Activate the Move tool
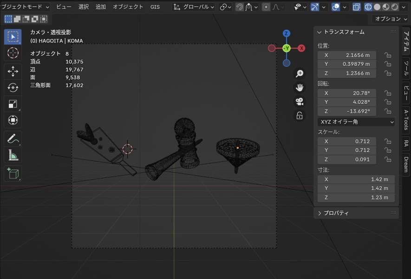Image resolution: width=411 pixels, height=279 pixels. [x=13, y=71]
